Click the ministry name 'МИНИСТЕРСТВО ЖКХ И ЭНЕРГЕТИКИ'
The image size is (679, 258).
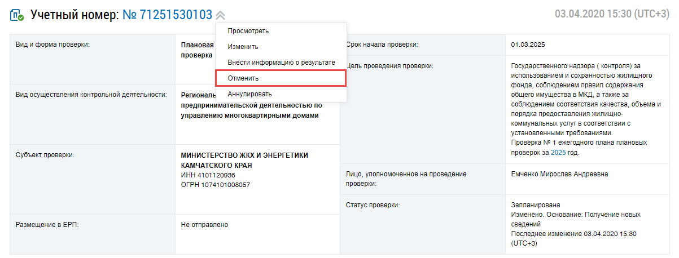point(244,155)
